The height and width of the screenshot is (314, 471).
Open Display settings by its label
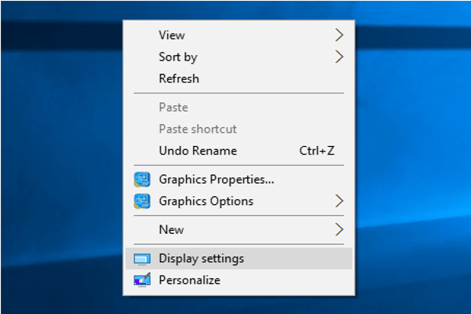pos(202,258)
